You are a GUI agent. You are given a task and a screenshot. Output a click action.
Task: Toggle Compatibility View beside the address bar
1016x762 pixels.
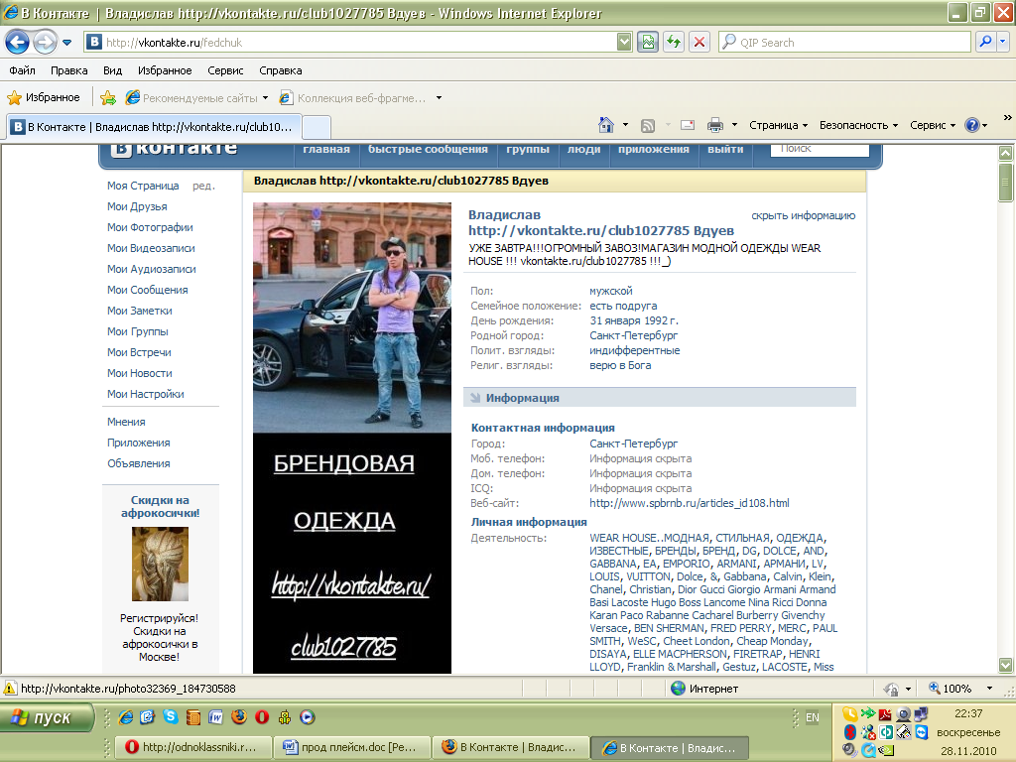tap(647, 42)
